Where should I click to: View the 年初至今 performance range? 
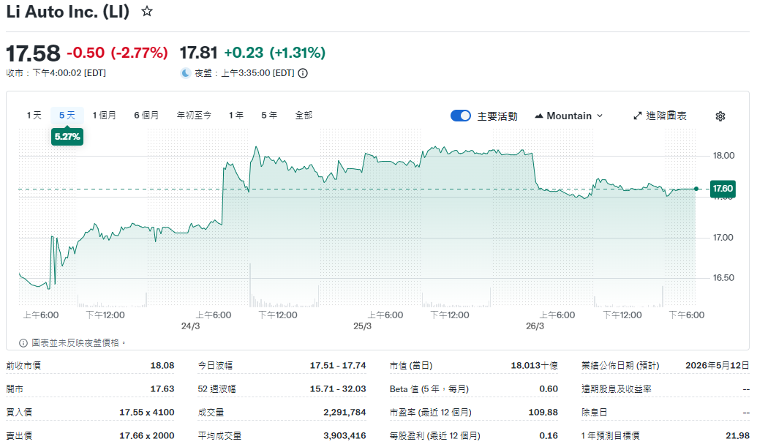click(x=194, y=115)
